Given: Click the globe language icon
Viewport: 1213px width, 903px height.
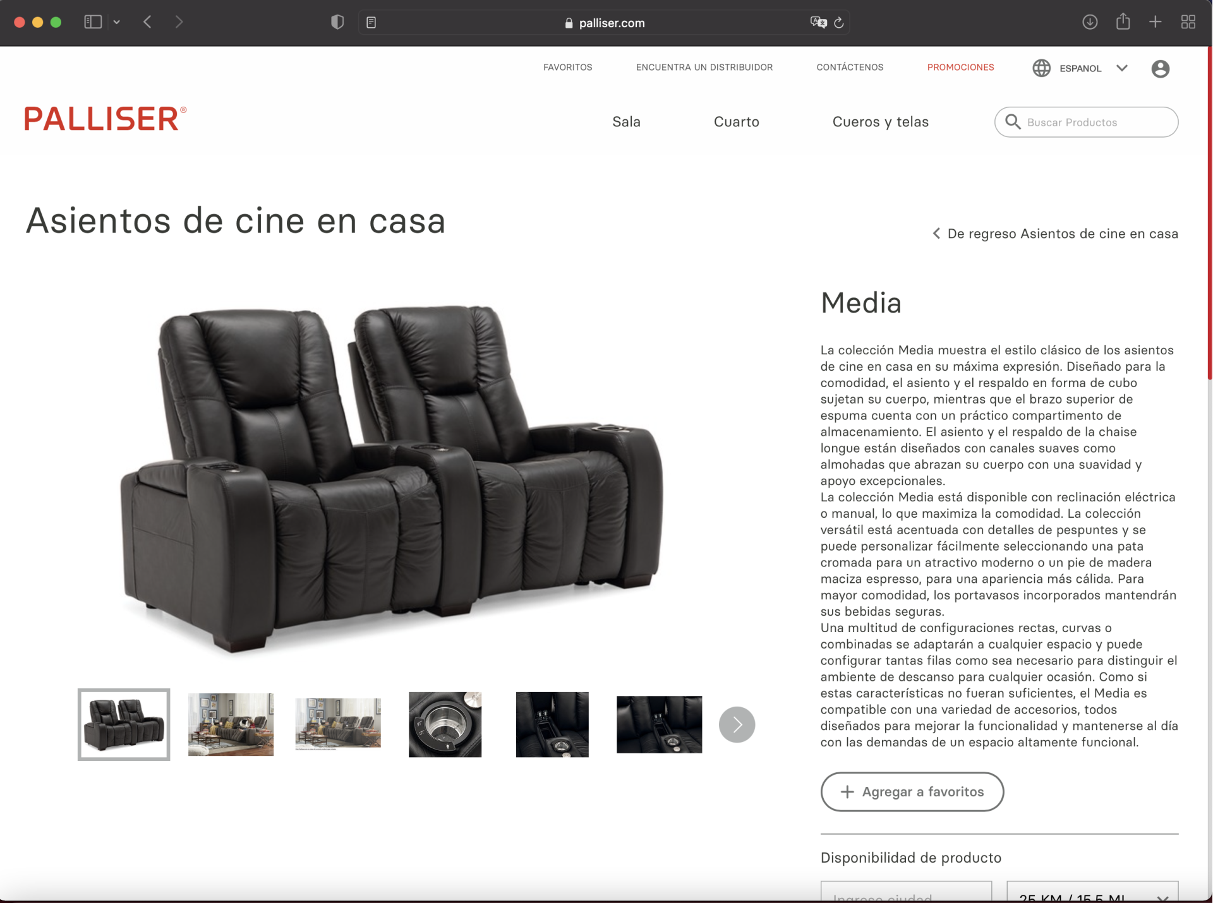Looking at the screenshot, I should (1041, 68).
